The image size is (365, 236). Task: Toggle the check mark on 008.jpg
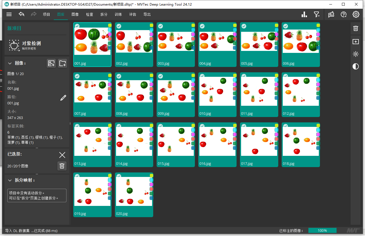click(119, 76)
